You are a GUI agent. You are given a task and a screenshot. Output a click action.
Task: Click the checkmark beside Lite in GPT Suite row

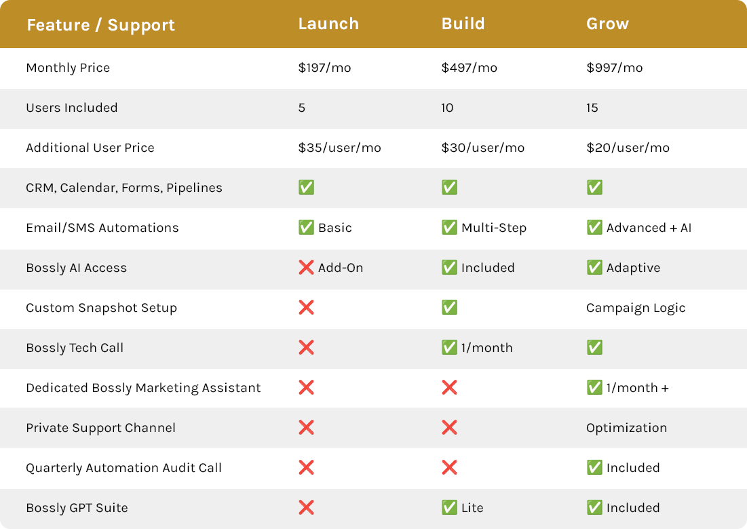point(449,507)
